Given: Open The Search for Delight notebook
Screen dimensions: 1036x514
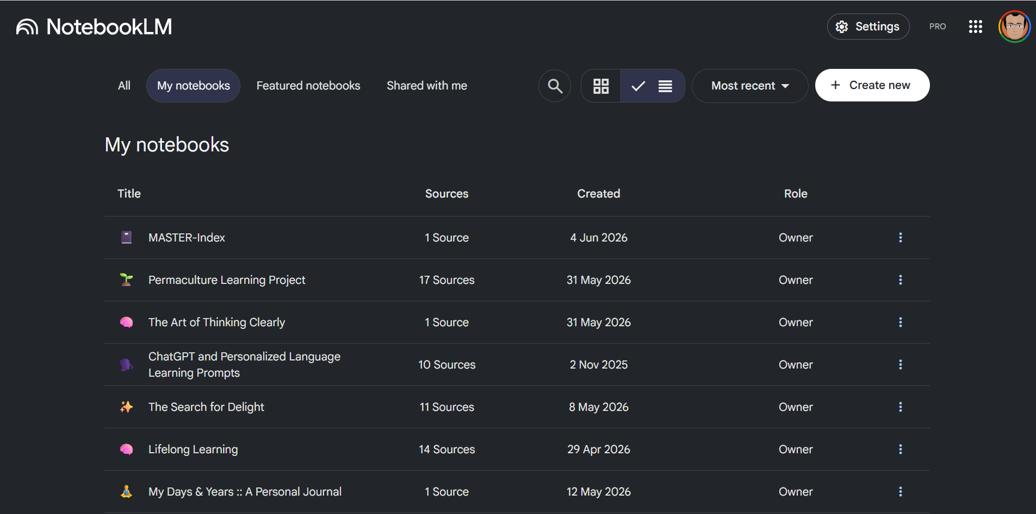Looking at the screenshot, I should (x=206, y=407).
